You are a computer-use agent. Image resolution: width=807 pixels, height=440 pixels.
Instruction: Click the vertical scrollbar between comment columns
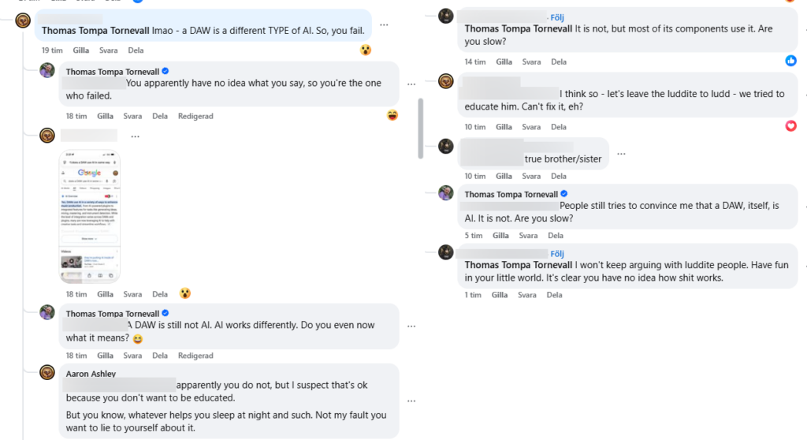click(x=421, y=126)
